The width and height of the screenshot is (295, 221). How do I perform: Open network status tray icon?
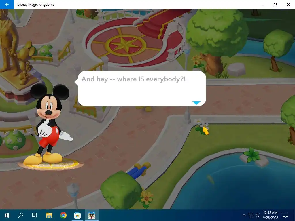pyautogui.click(x=251, y=215)
